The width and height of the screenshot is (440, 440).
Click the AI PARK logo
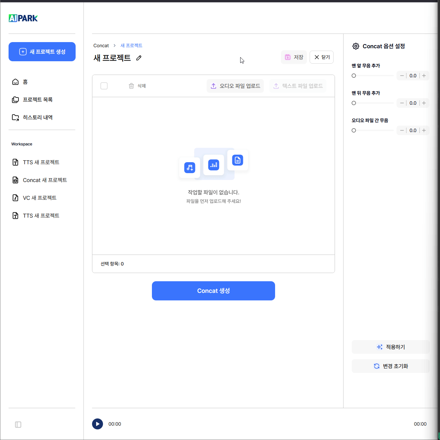23,18
